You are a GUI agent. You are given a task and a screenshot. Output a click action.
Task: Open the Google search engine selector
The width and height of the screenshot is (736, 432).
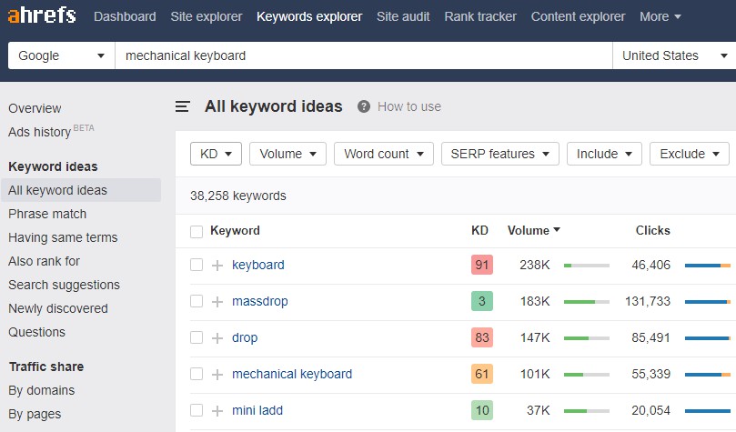(x=62, y=55)
